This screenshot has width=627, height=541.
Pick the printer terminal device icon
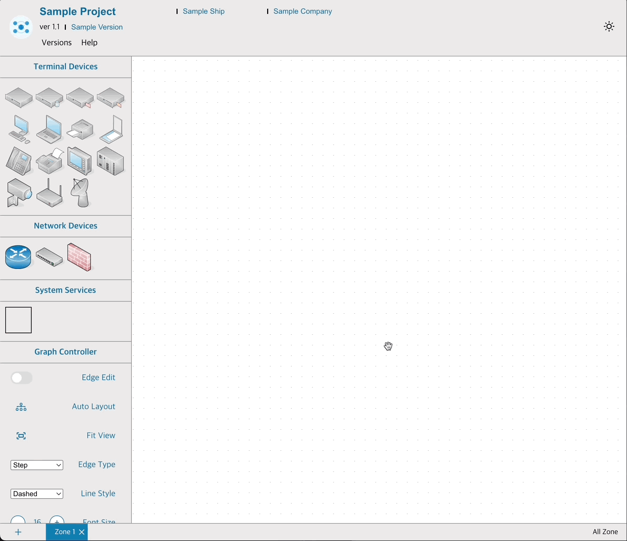pyautogui.click(x=80, y=129)
